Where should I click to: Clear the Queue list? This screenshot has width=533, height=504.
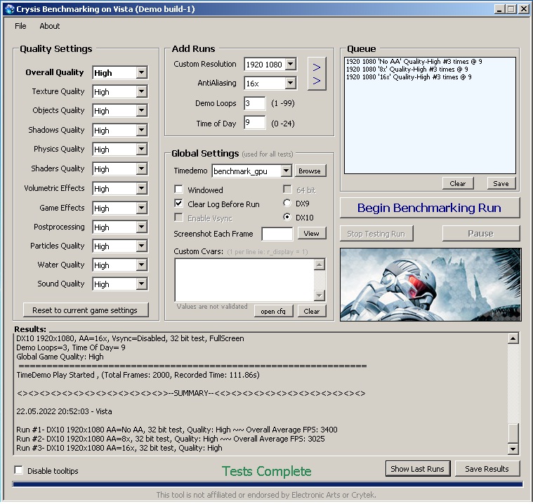(458, 183)
